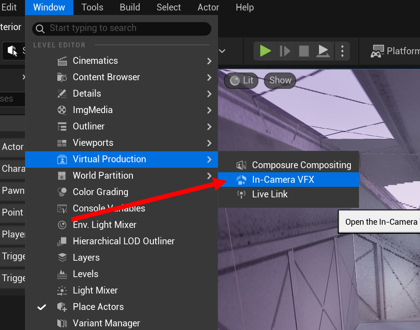Click the Cinematics clapperboard icon

coord(62,61)
